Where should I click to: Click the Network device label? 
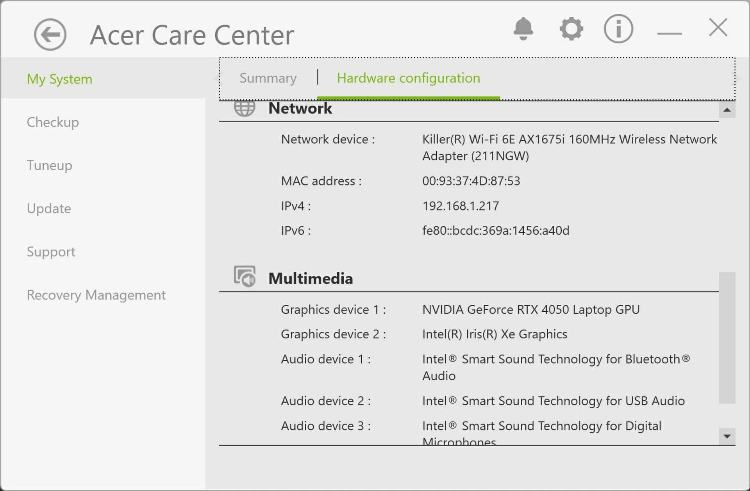[x=328, y=139]
